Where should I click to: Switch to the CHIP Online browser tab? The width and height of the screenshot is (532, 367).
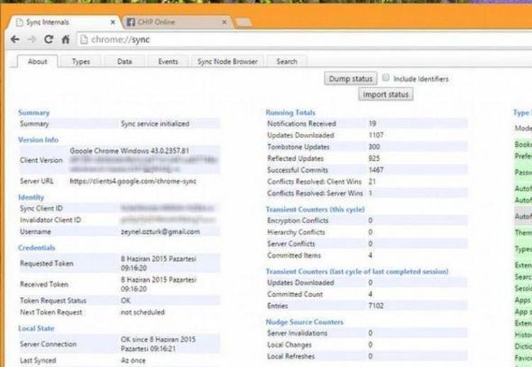177,22
